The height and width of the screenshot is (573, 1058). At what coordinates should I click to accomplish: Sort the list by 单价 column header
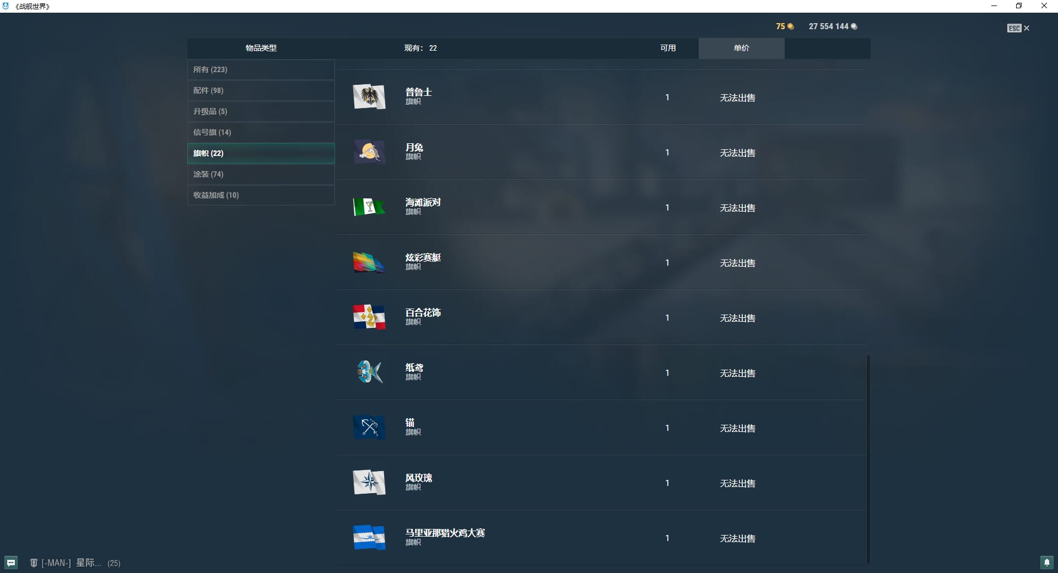tap(741, 48)
